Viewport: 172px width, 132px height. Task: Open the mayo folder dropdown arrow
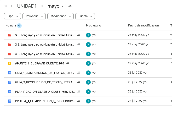[x=62, y=6]
